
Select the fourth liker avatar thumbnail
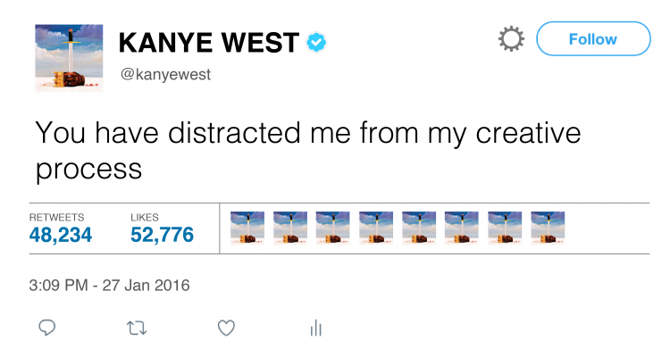coord(376,228)
